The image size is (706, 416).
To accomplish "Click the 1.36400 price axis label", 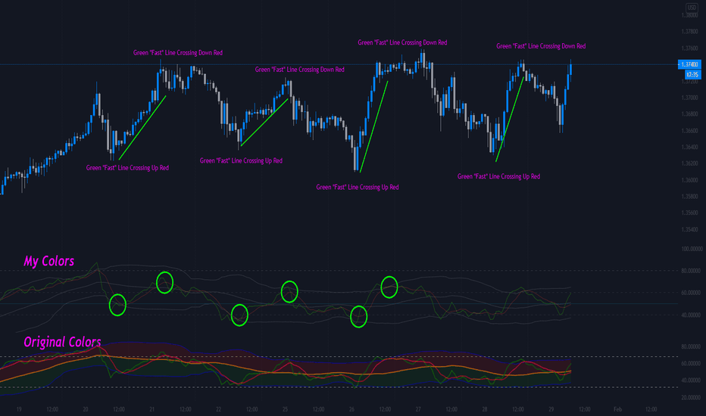I will point(689,147).
